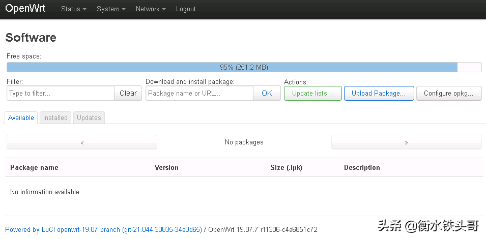Image resolution: width=486 pixels, height=239 pixels.
Task: Focus the package name or URL field
Action: click(199, 93)
